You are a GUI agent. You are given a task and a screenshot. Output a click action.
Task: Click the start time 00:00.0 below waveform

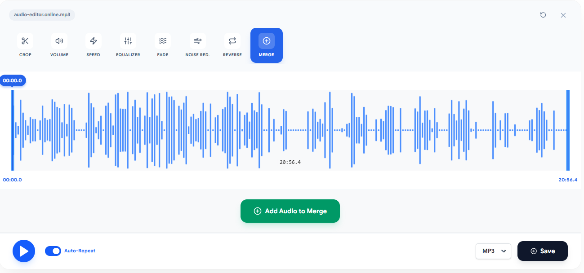(13, 180)
